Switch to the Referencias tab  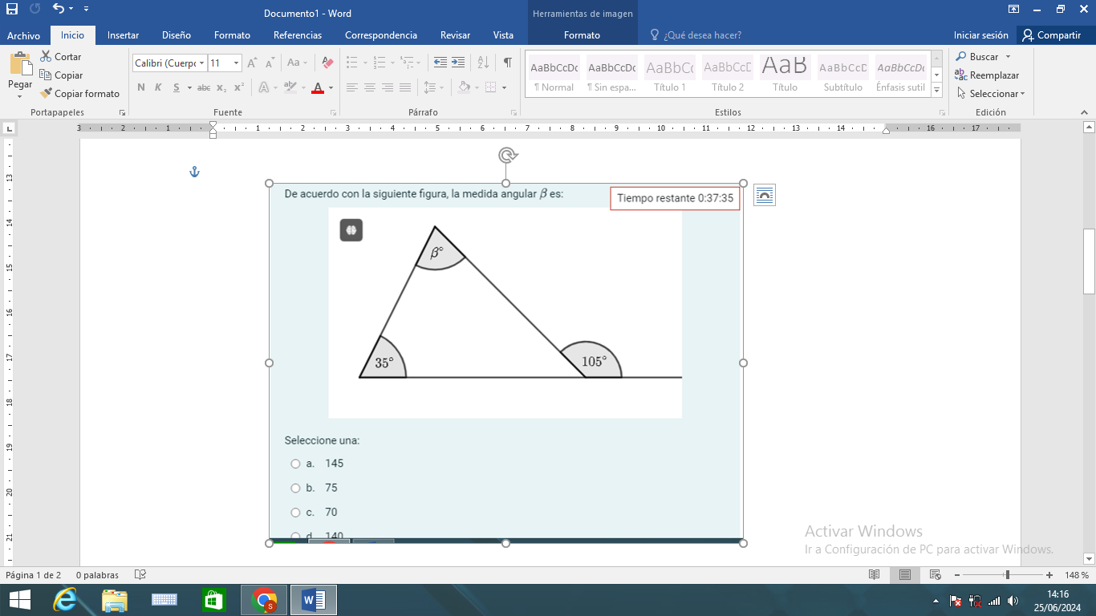pos(297,35)
